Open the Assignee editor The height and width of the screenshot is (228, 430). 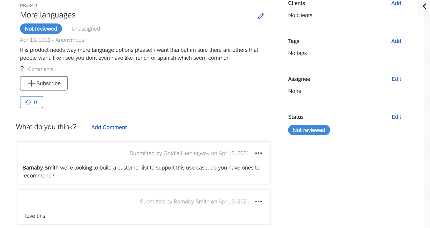pyautogui.click(x=396, y=79)
